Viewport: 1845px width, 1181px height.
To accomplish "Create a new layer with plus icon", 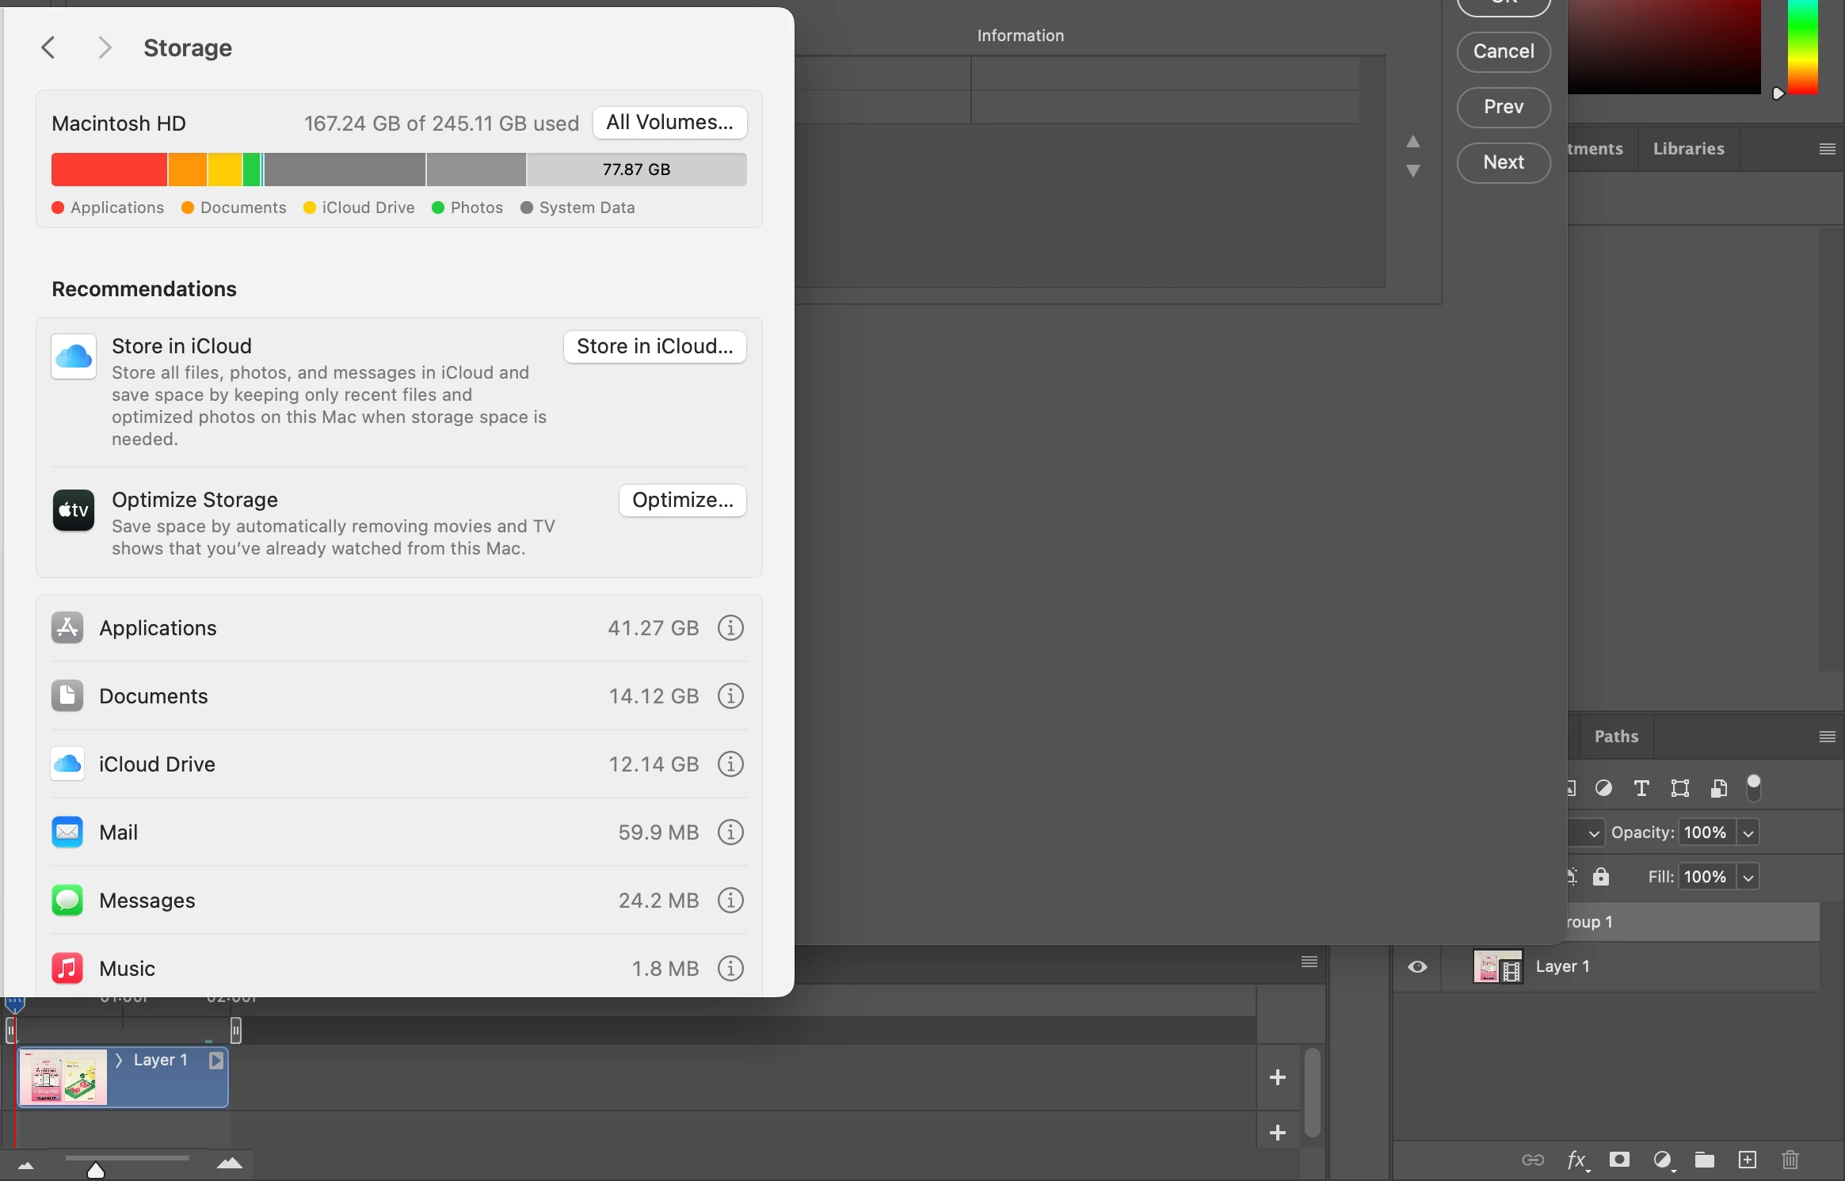I will pyautogui.click(x=1747, y=1160).
